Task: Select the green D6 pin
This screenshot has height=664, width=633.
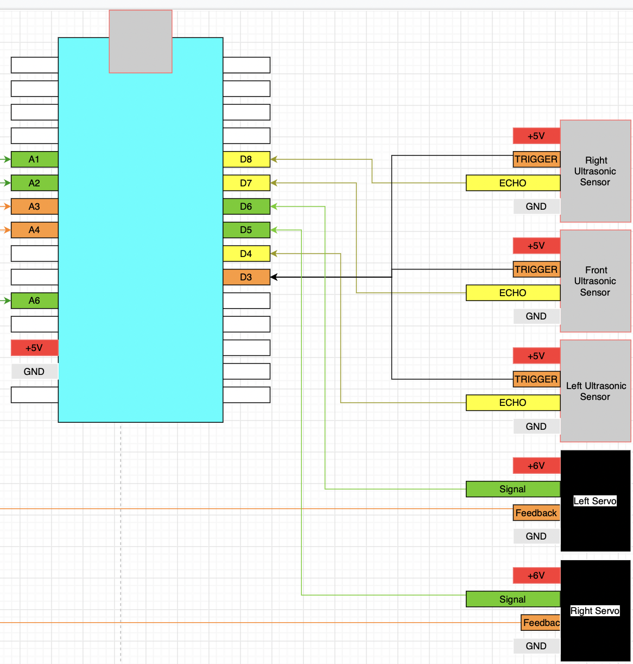Action: coord(246,206)
